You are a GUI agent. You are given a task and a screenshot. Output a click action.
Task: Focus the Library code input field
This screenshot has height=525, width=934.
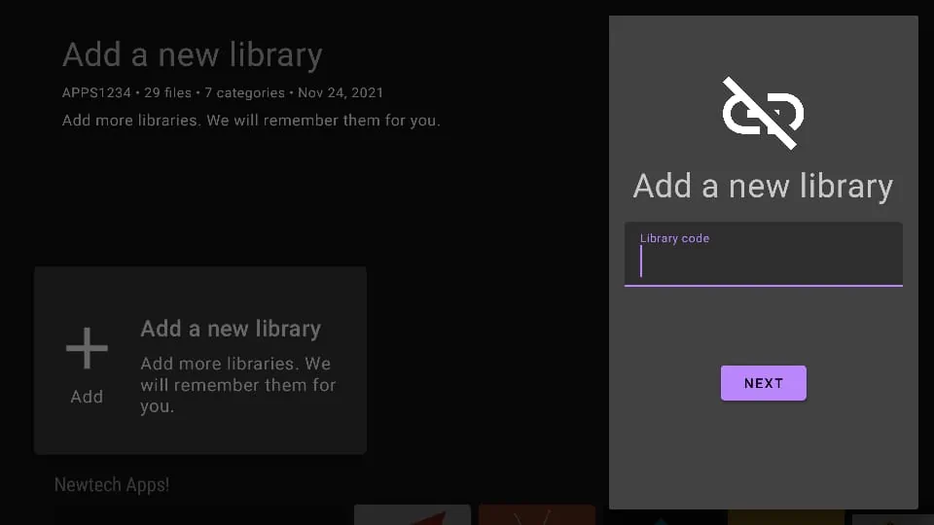763,261
